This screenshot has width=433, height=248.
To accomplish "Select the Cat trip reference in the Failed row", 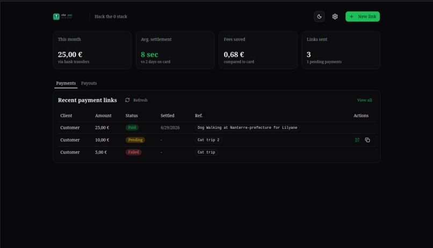I will point(206,152).
